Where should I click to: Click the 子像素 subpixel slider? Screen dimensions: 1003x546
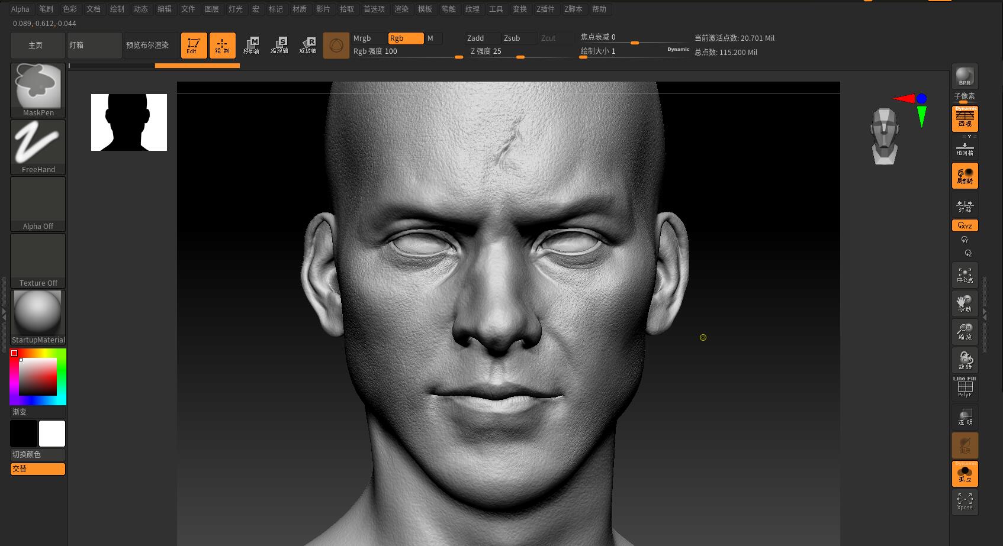[965, 98]
